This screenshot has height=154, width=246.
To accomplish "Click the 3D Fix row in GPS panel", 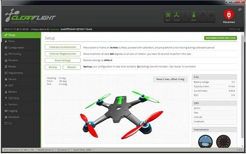I will [x=214, y=108].
